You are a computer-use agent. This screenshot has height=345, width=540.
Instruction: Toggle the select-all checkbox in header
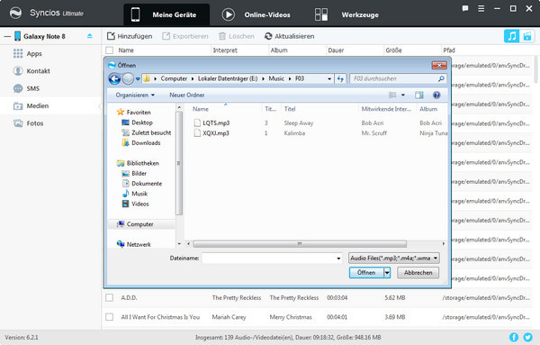[x=110, y=50]
